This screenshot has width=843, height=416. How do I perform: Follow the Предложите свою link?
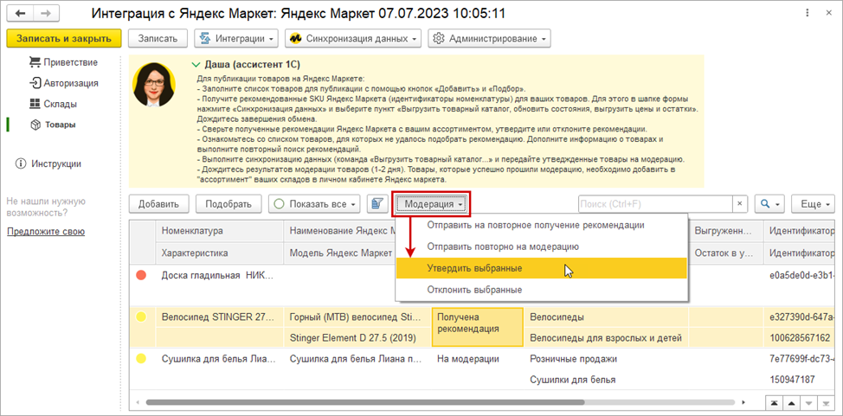46,231
